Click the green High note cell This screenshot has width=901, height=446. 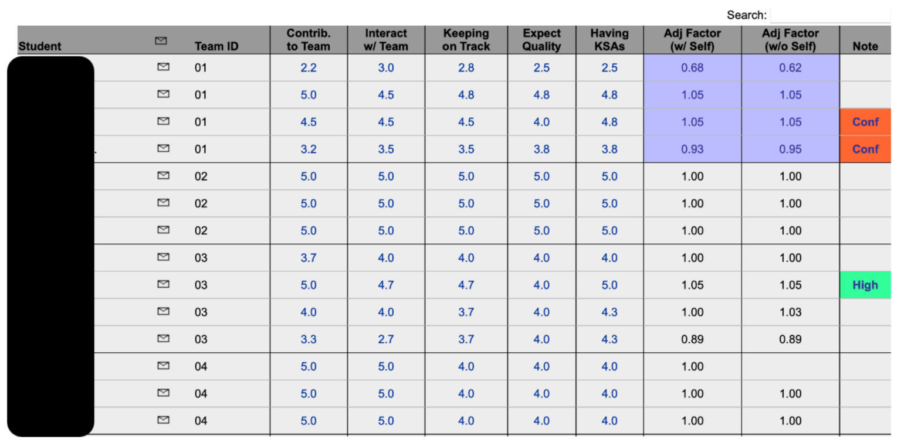point(865,285)
